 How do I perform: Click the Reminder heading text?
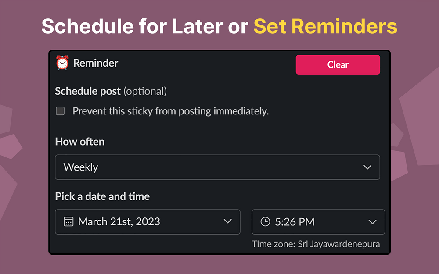pos(95,63)
